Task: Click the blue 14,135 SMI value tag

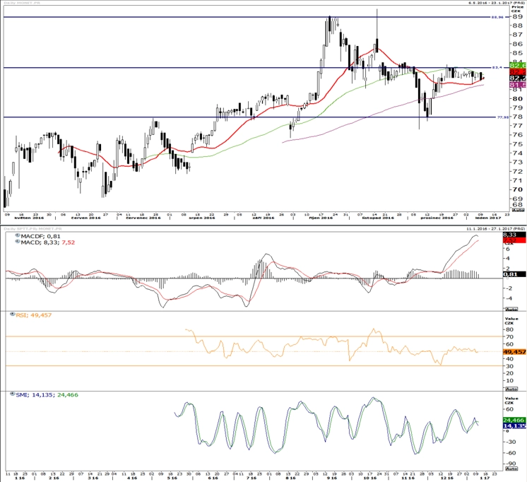Action: tap(514, 426)
